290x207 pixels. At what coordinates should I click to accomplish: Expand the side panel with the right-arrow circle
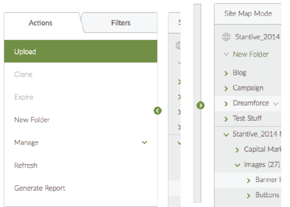[201, 105]
